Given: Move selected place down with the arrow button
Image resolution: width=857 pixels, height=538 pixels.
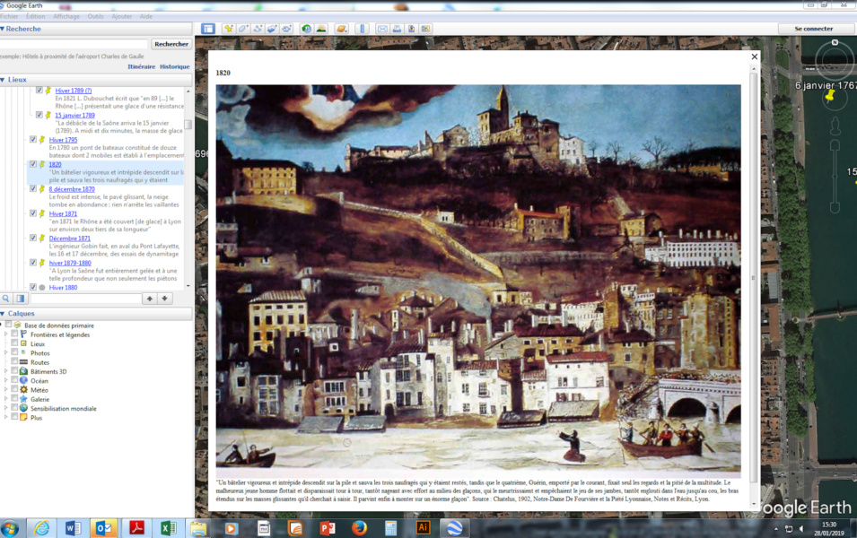Looking at the screenshot, I should pos(164,299).
